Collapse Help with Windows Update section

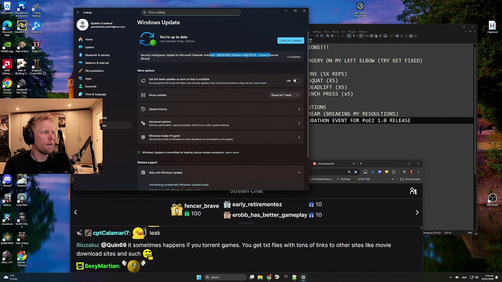299,172
